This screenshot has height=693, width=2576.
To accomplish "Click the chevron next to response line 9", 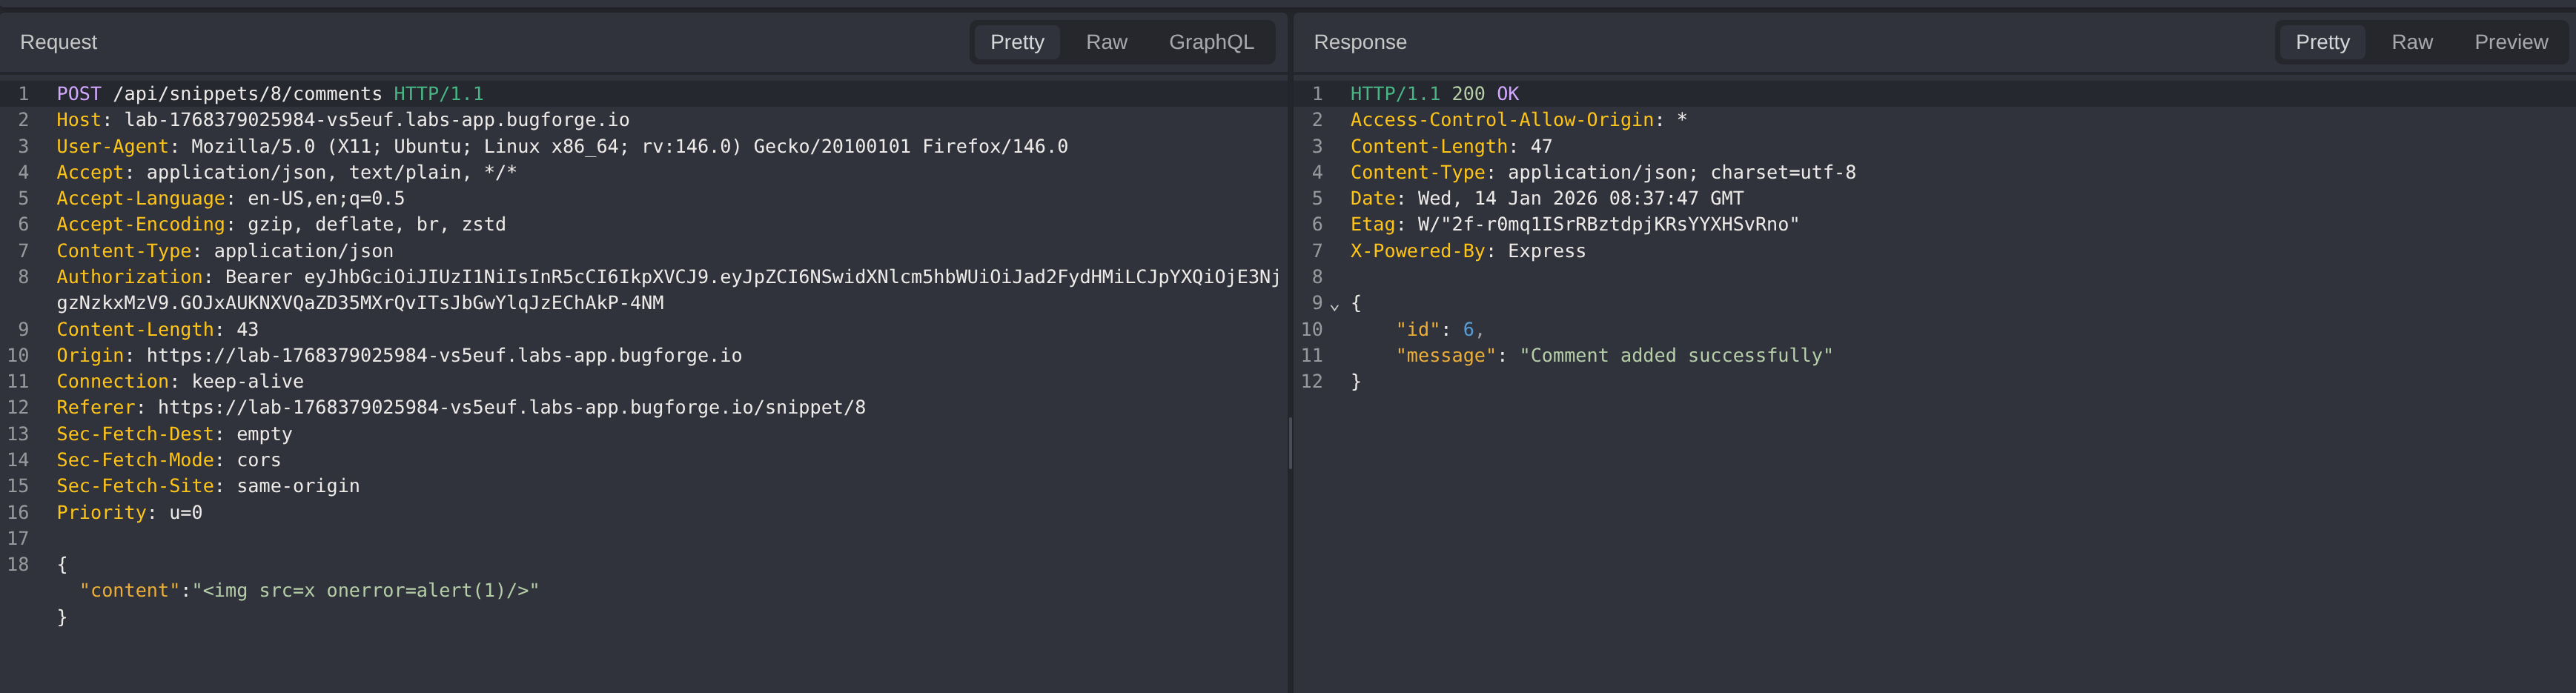I will coord(1335,305).
